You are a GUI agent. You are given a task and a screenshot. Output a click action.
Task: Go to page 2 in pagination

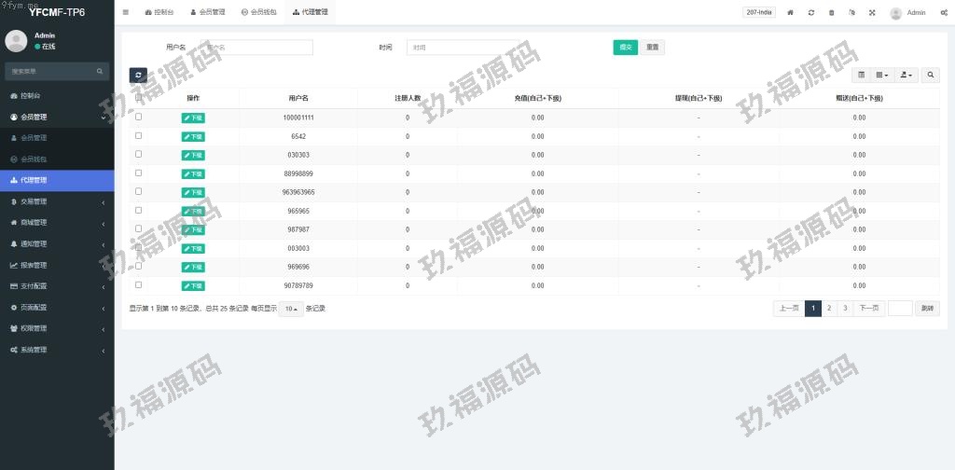click(x=829, y=309)
